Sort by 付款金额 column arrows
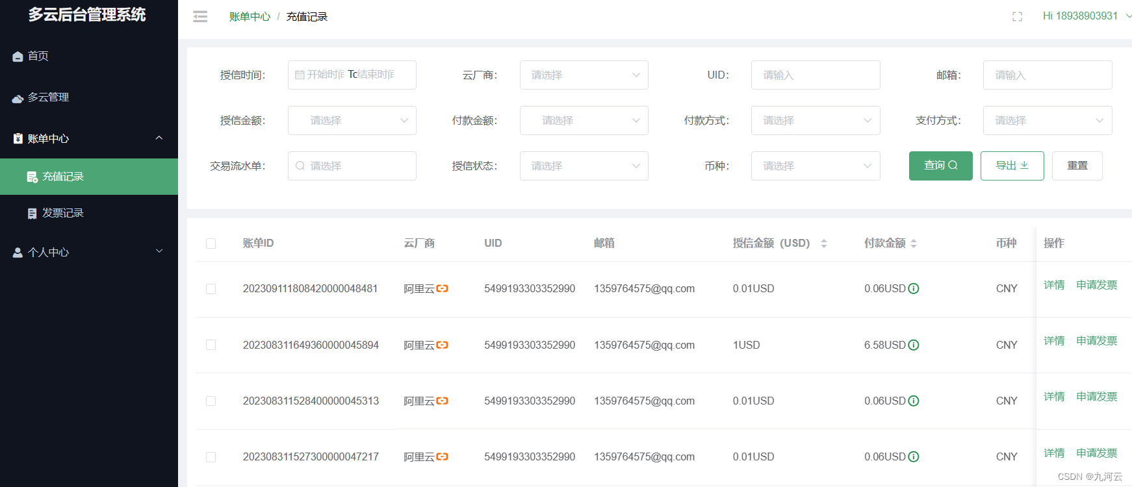The width and height of the screenshot is (1132, 487). click(x=914, y=243)
